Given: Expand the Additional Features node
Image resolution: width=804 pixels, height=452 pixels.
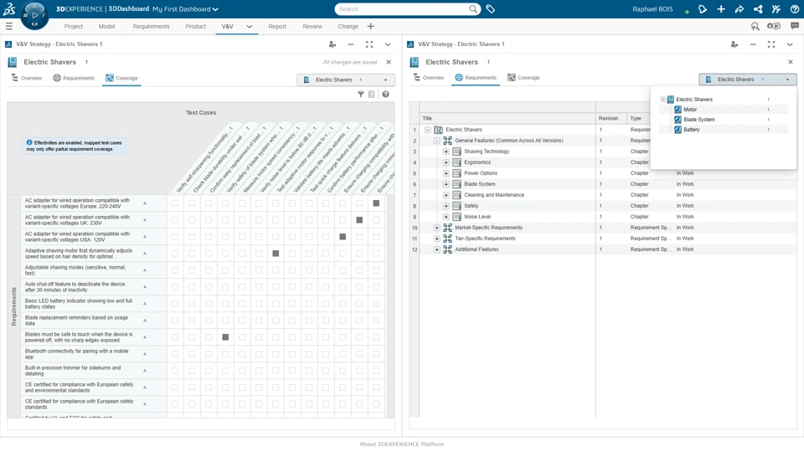Looking at the screenshot, I should (437, 249).
